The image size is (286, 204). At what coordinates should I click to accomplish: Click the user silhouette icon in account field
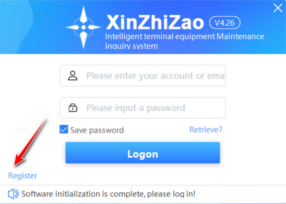point(73,75)
